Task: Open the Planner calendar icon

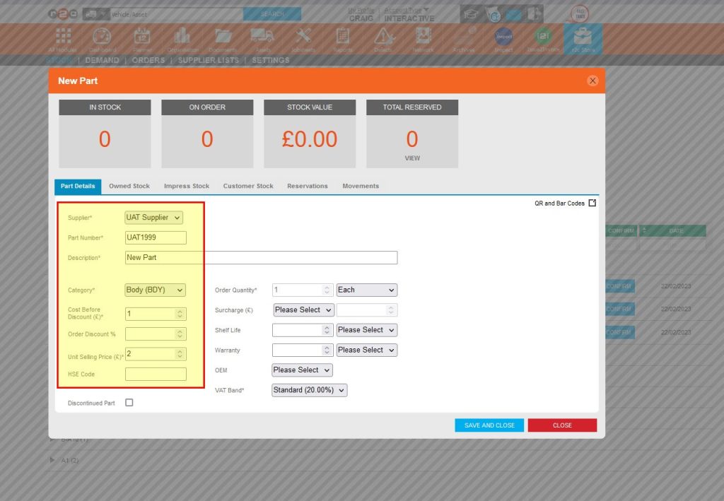Action: click(142, 37)
